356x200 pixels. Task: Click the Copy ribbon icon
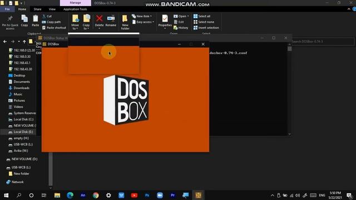click(24, 21)
